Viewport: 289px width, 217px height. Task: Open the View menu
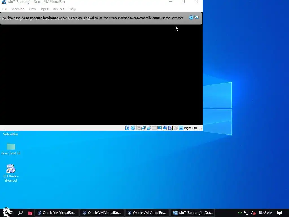click(x=32, y=9)
